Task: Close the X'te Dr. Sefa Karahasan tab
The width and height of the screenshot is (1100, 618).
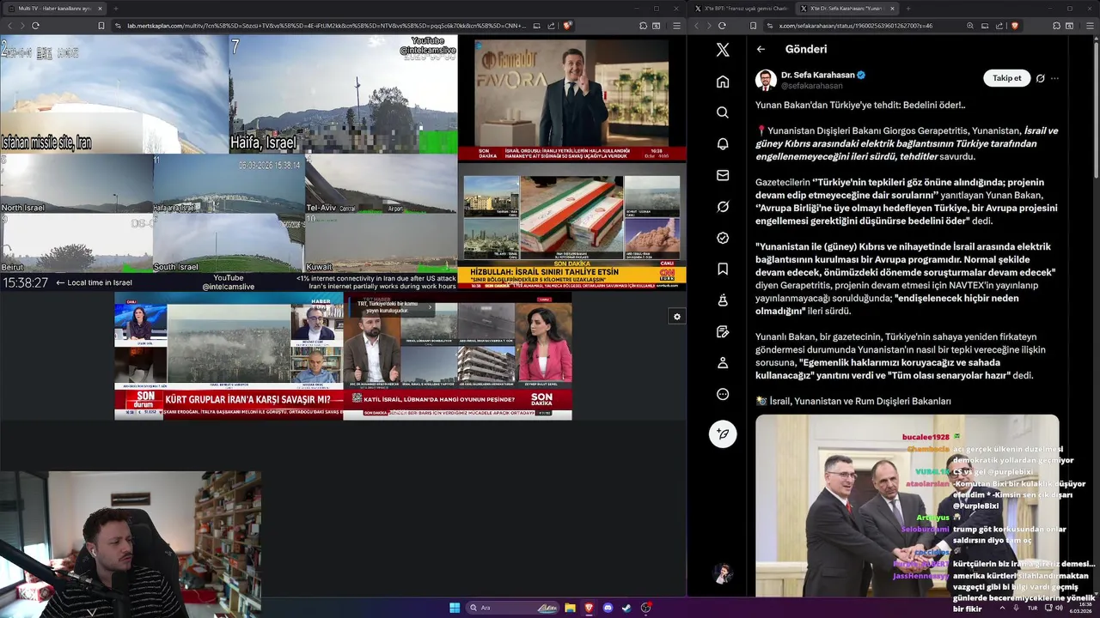Action: tap(892, 8)
